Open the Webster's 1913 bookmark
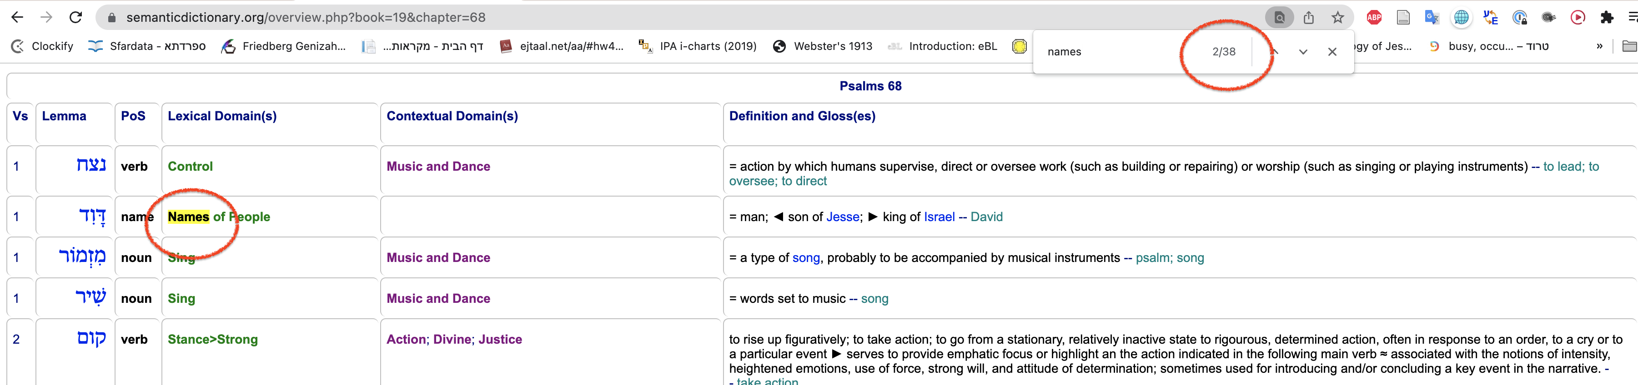Screen dimensions: 1638x385 tap(822, 46)
